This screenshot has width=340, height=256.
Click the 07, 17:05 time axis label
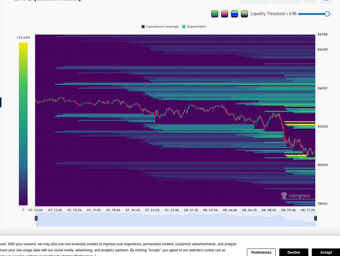click(94, 210)
